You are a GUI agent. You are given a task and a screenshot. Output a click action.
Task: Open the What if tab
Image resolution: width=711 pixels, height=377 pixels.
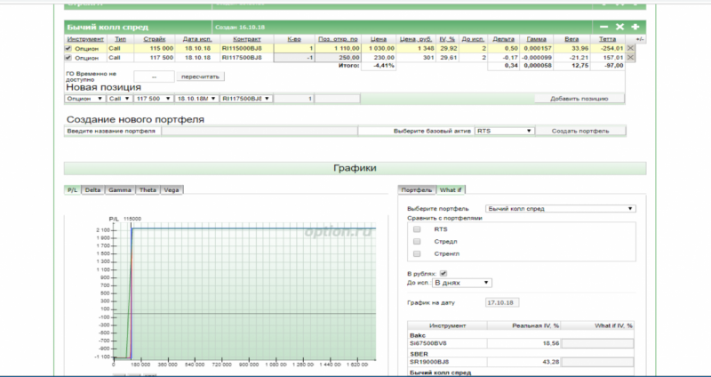pos(451,190)
